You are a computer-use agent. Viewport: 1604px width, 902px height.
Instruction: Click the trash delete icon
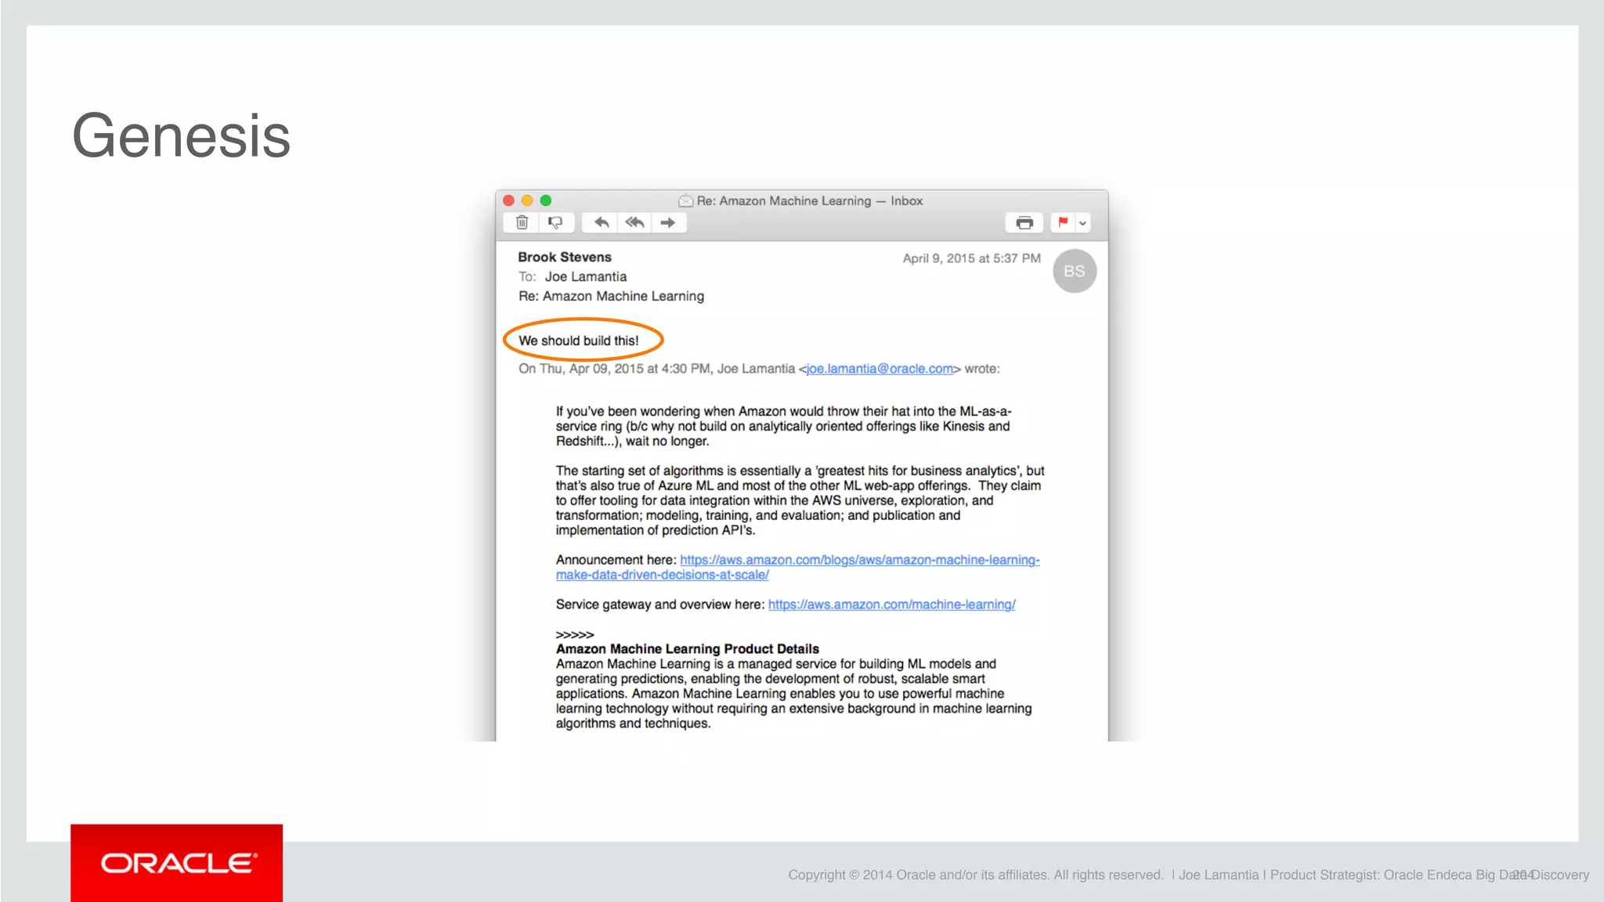[522, 223]
